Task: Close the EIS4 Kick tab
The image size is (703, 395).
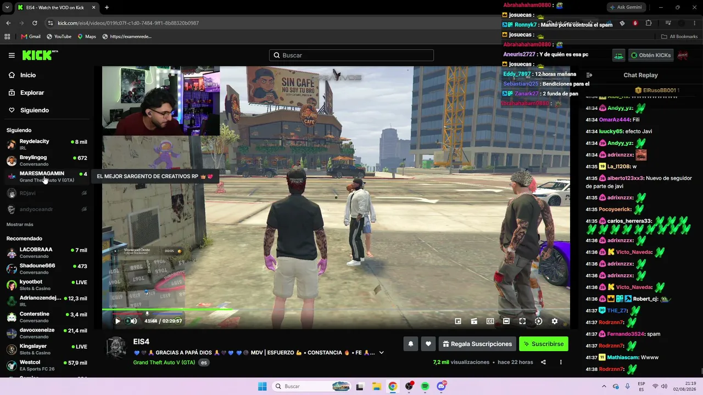Action: 93,8
